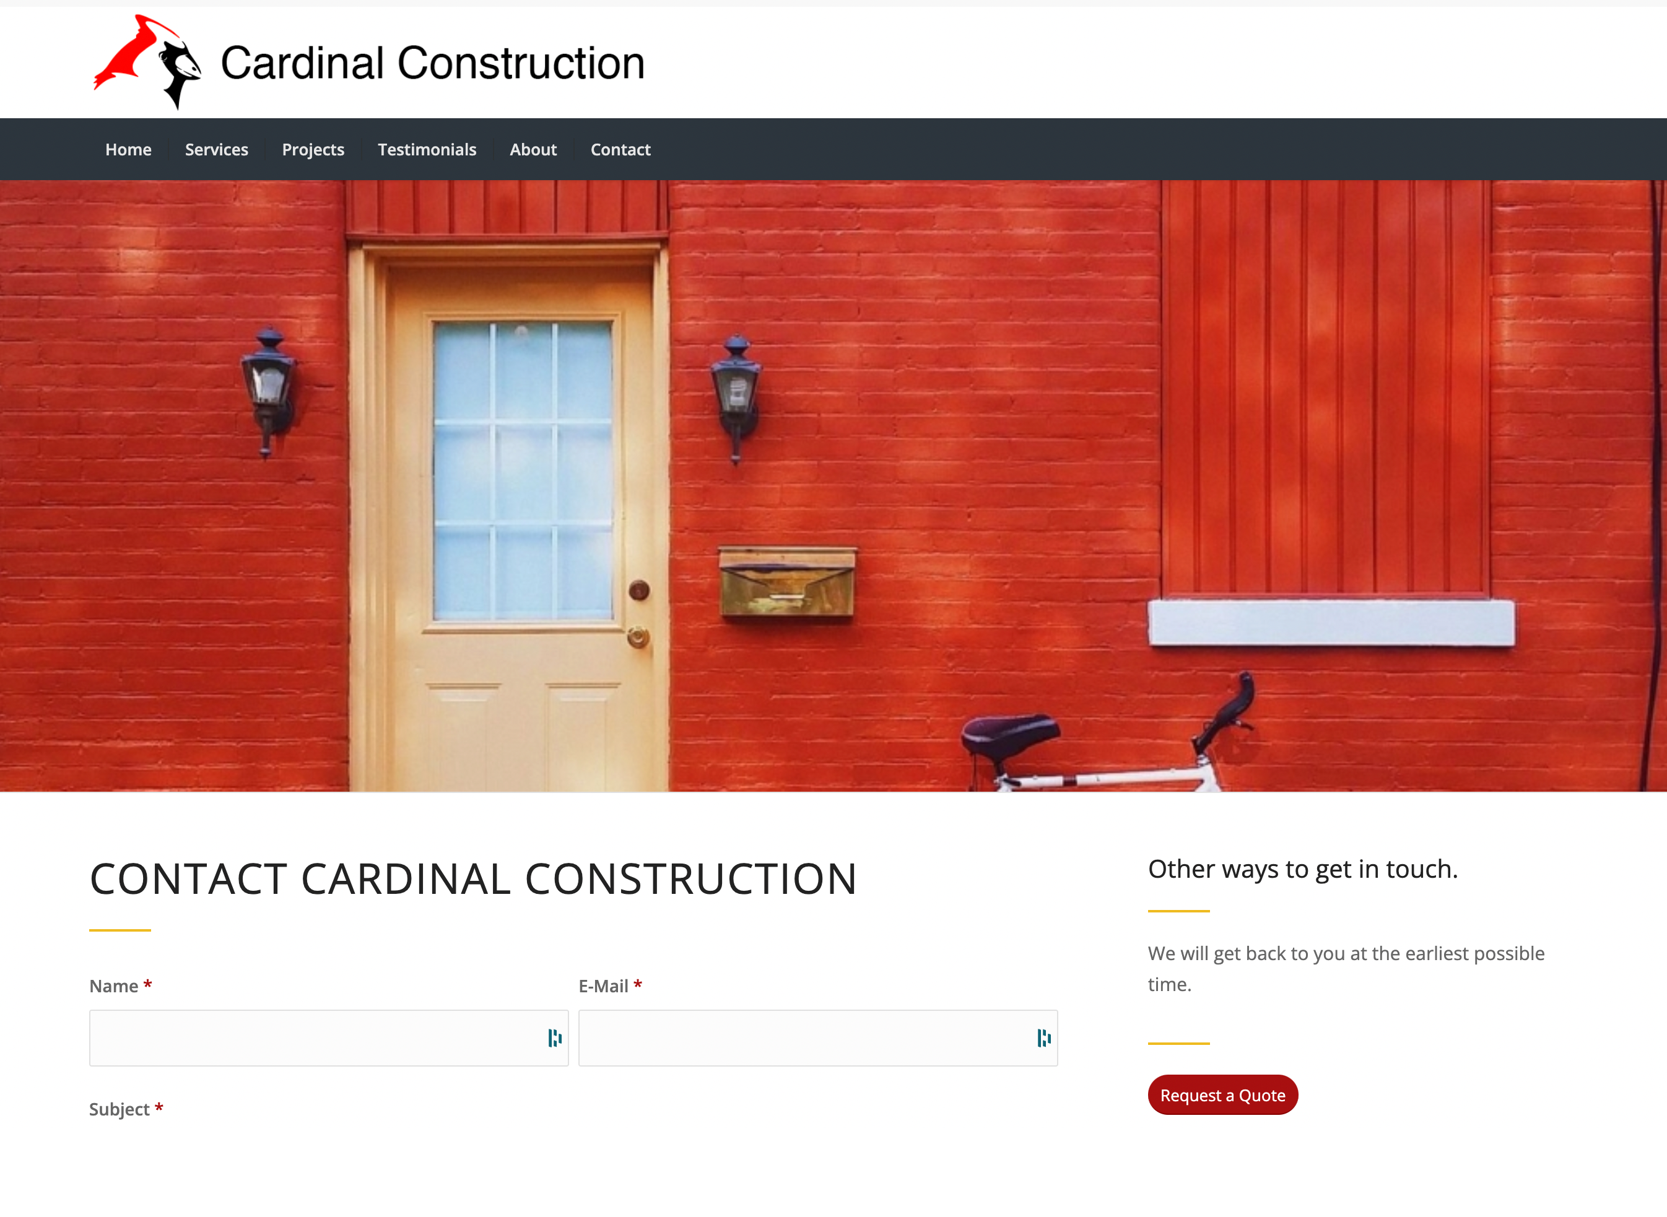Click the About navigation link
1667x1217 pixels.
tap(532, 149)
